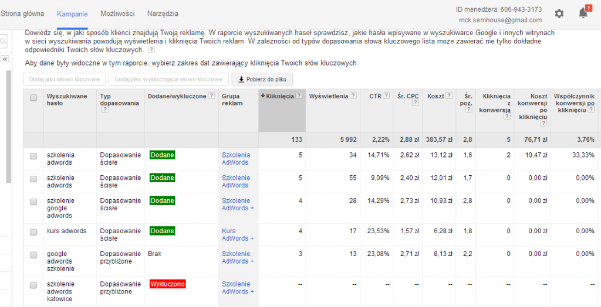Image resolution: width=601 pixels, height=307 pixels.
Task: Check the box for 'szkolenia adwords' row
Action: coord(33,155)
